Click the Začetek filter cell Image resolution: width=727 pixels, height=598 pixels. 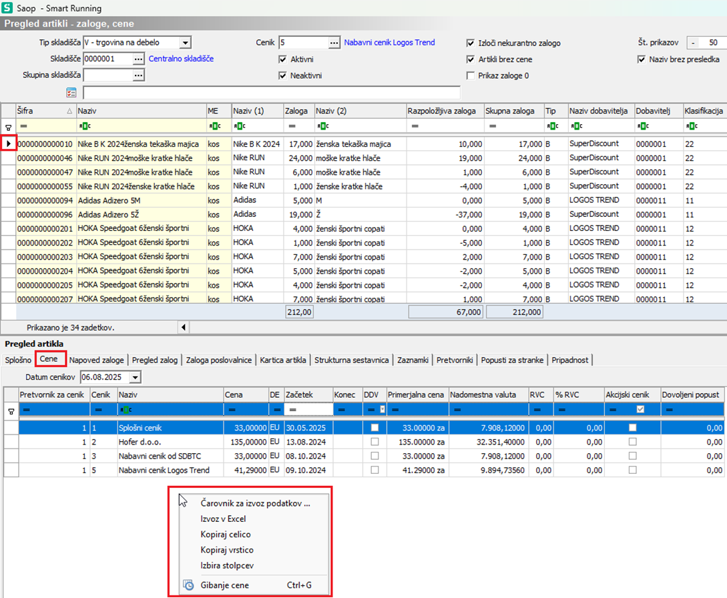click(308, 410)
